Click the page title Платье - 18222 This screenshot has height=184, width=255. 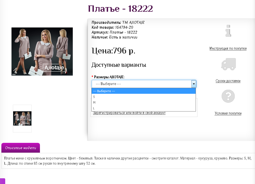120,9
